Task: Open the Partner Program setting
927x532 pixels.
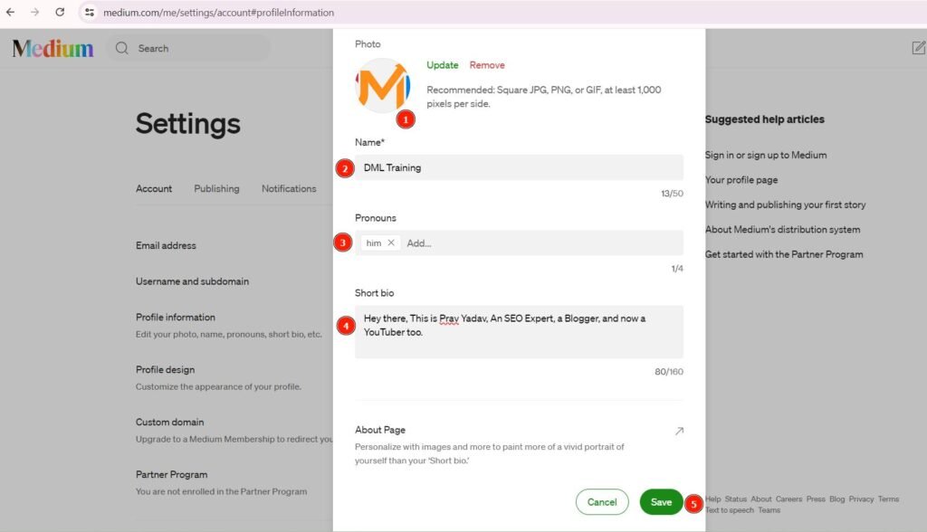Action: point(171,475)
